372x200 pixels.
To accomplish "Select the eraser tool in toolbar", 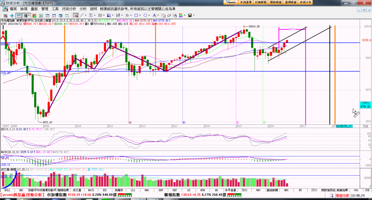I will (x=169, y=15).
